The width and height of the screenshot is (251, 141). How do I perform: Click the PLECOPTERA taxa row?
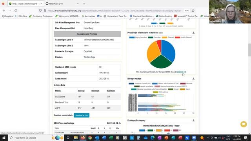(x=87, y=132)
